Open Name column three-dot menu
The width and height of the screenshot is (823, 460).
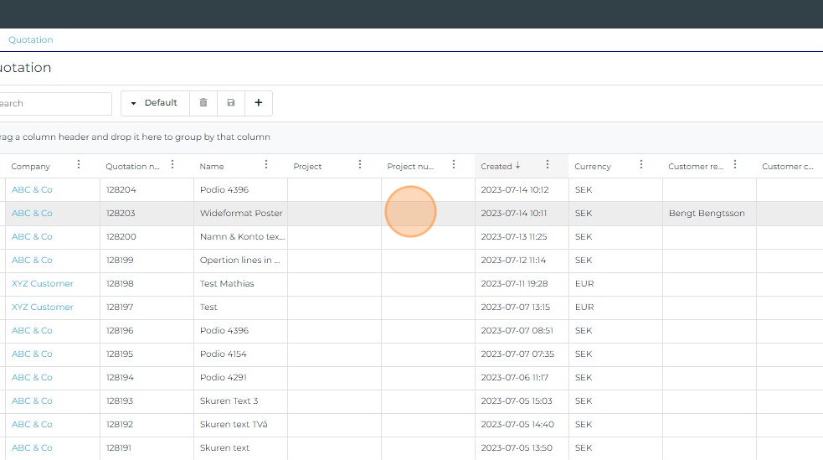pyautogui.click(x=266, y=165)
